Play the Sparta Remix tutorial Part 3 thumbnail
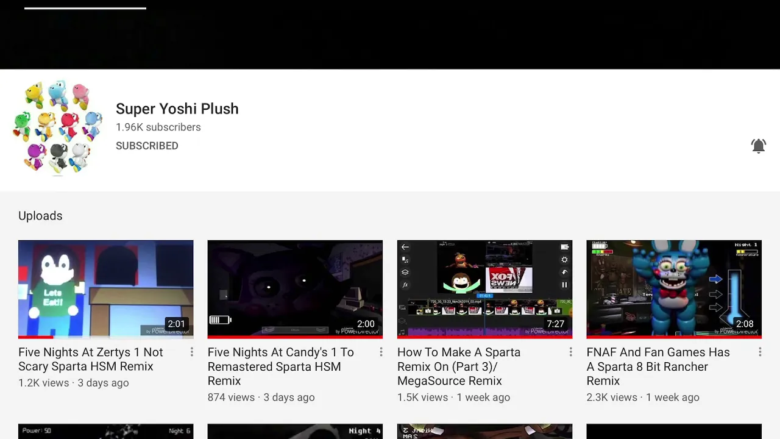Viewport: 780px width, 439px height. pos(484,288)
